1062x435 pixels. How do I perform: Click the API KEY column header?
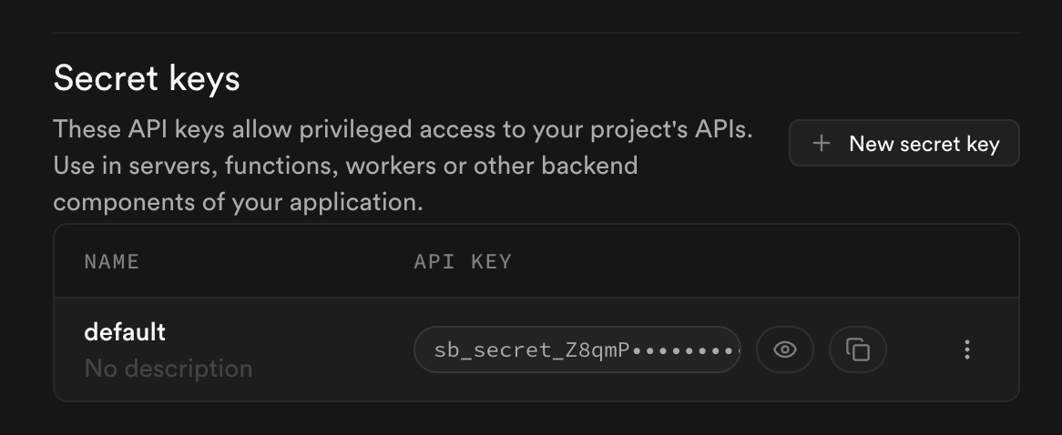tap(463, 262)
